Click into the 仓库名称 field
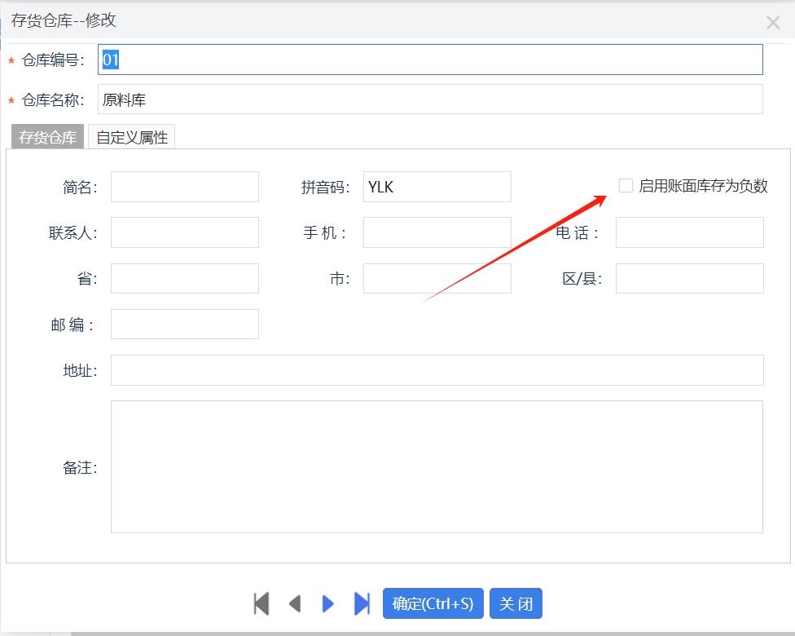Screen dimensions: 795x636 430,99
